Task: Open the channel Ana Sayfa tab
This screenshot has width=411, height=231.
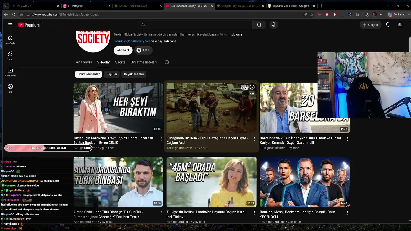Action: click(84, 62)
